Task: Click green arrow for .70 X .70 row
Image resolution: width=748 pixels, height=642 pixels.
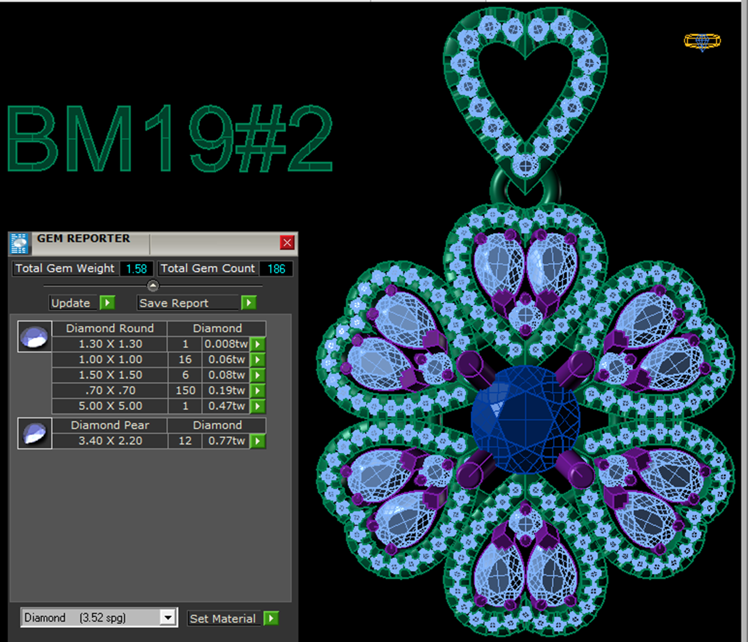Action: [x=257, y=391]
